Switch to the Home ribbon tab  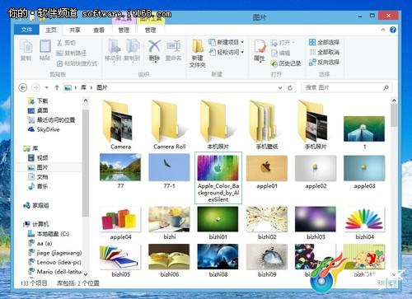coord(51,30)
